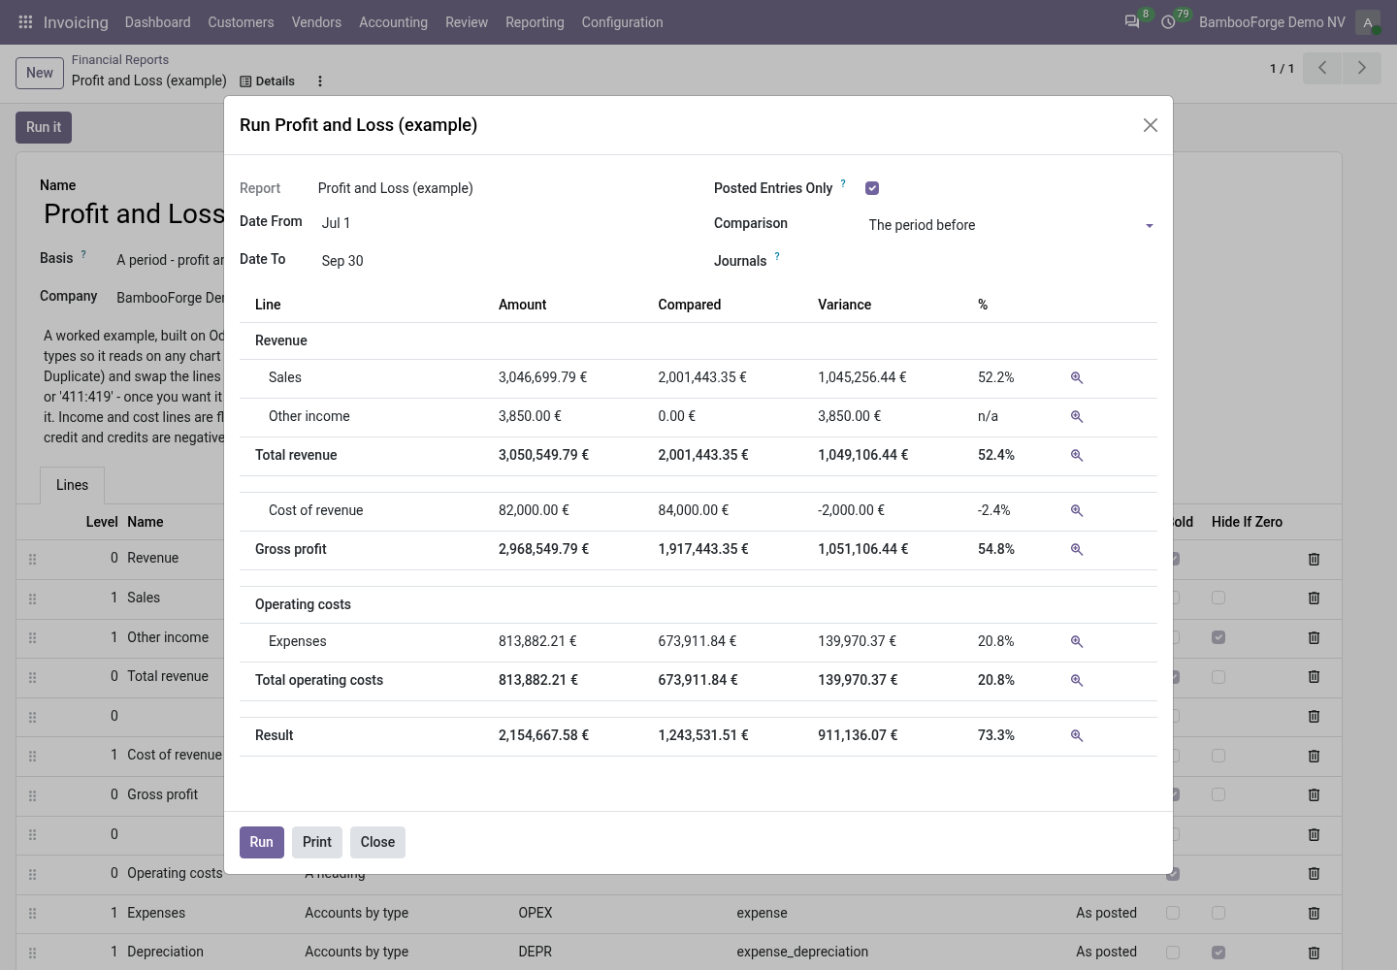1397x970 pixels.
Task: Open the Reporting menu
Action: pos(535,22)
